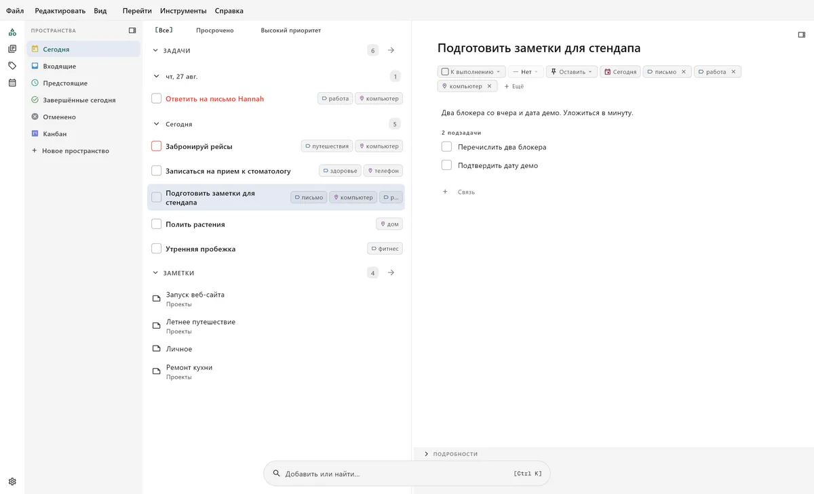Focus the Добавить или найти search field
The width and height of the screenshot is (814, 494).
point(407,474)
